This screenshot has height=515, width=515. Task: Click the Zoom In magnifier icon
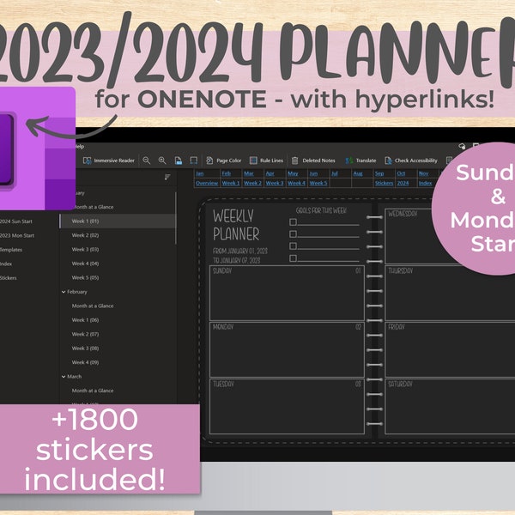click(162, 161)
